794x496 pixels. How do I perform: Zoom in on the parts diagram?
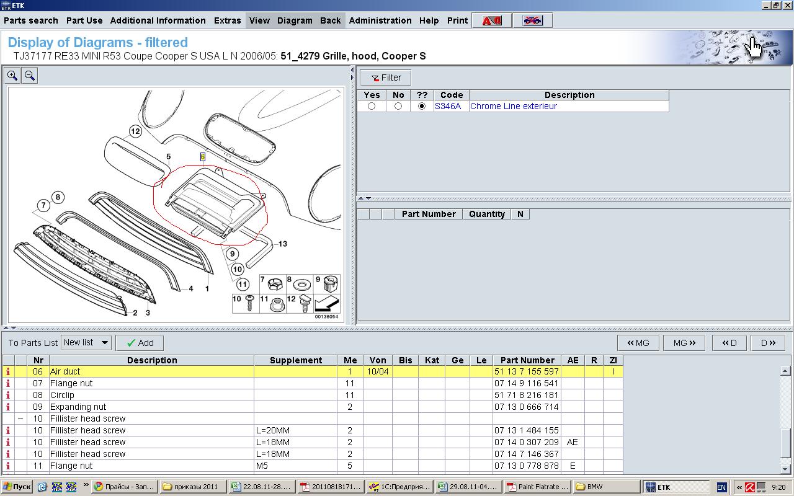coord(12,76)
